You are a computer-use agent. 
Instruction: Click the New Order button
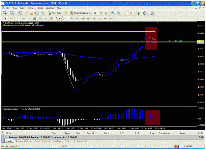click(x=55, y=13)
